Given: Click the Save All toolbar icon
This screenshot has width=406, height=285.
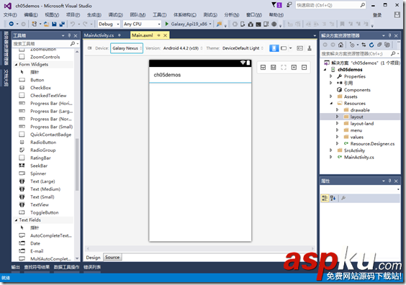Looking at the screenshot, I should [x=62, y=24].
